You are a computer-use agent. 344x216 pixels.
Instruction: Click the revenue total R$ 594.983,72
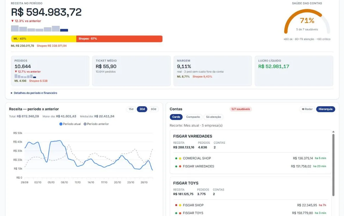coord(46,12)
